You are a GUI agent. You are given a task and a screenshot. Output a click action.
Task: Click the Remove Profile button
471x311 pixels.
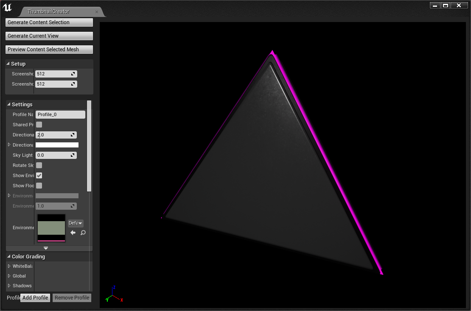(72, 298)
